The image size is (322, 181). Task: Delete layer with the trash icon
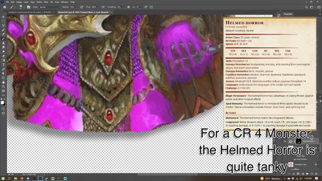(316, 174)
